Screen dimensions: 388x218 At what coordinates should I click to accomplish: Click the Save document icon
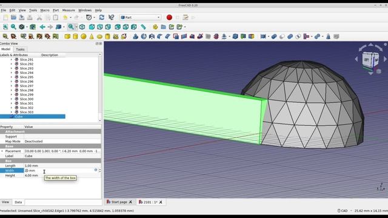tap(22, 18)
